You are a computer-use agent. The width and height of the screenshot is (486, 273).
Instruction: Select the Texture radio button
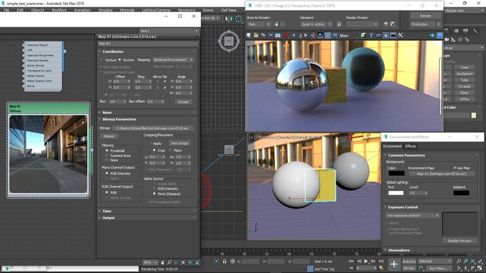[103, 60]
